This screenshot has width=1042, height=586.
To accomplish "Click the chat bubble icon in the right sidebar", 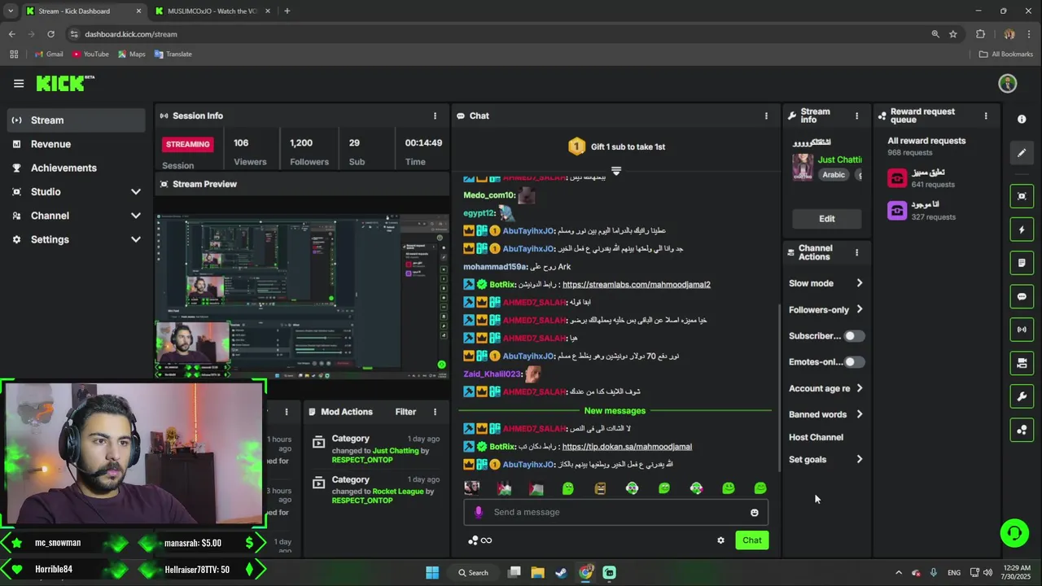I will tap(1022, 296).
